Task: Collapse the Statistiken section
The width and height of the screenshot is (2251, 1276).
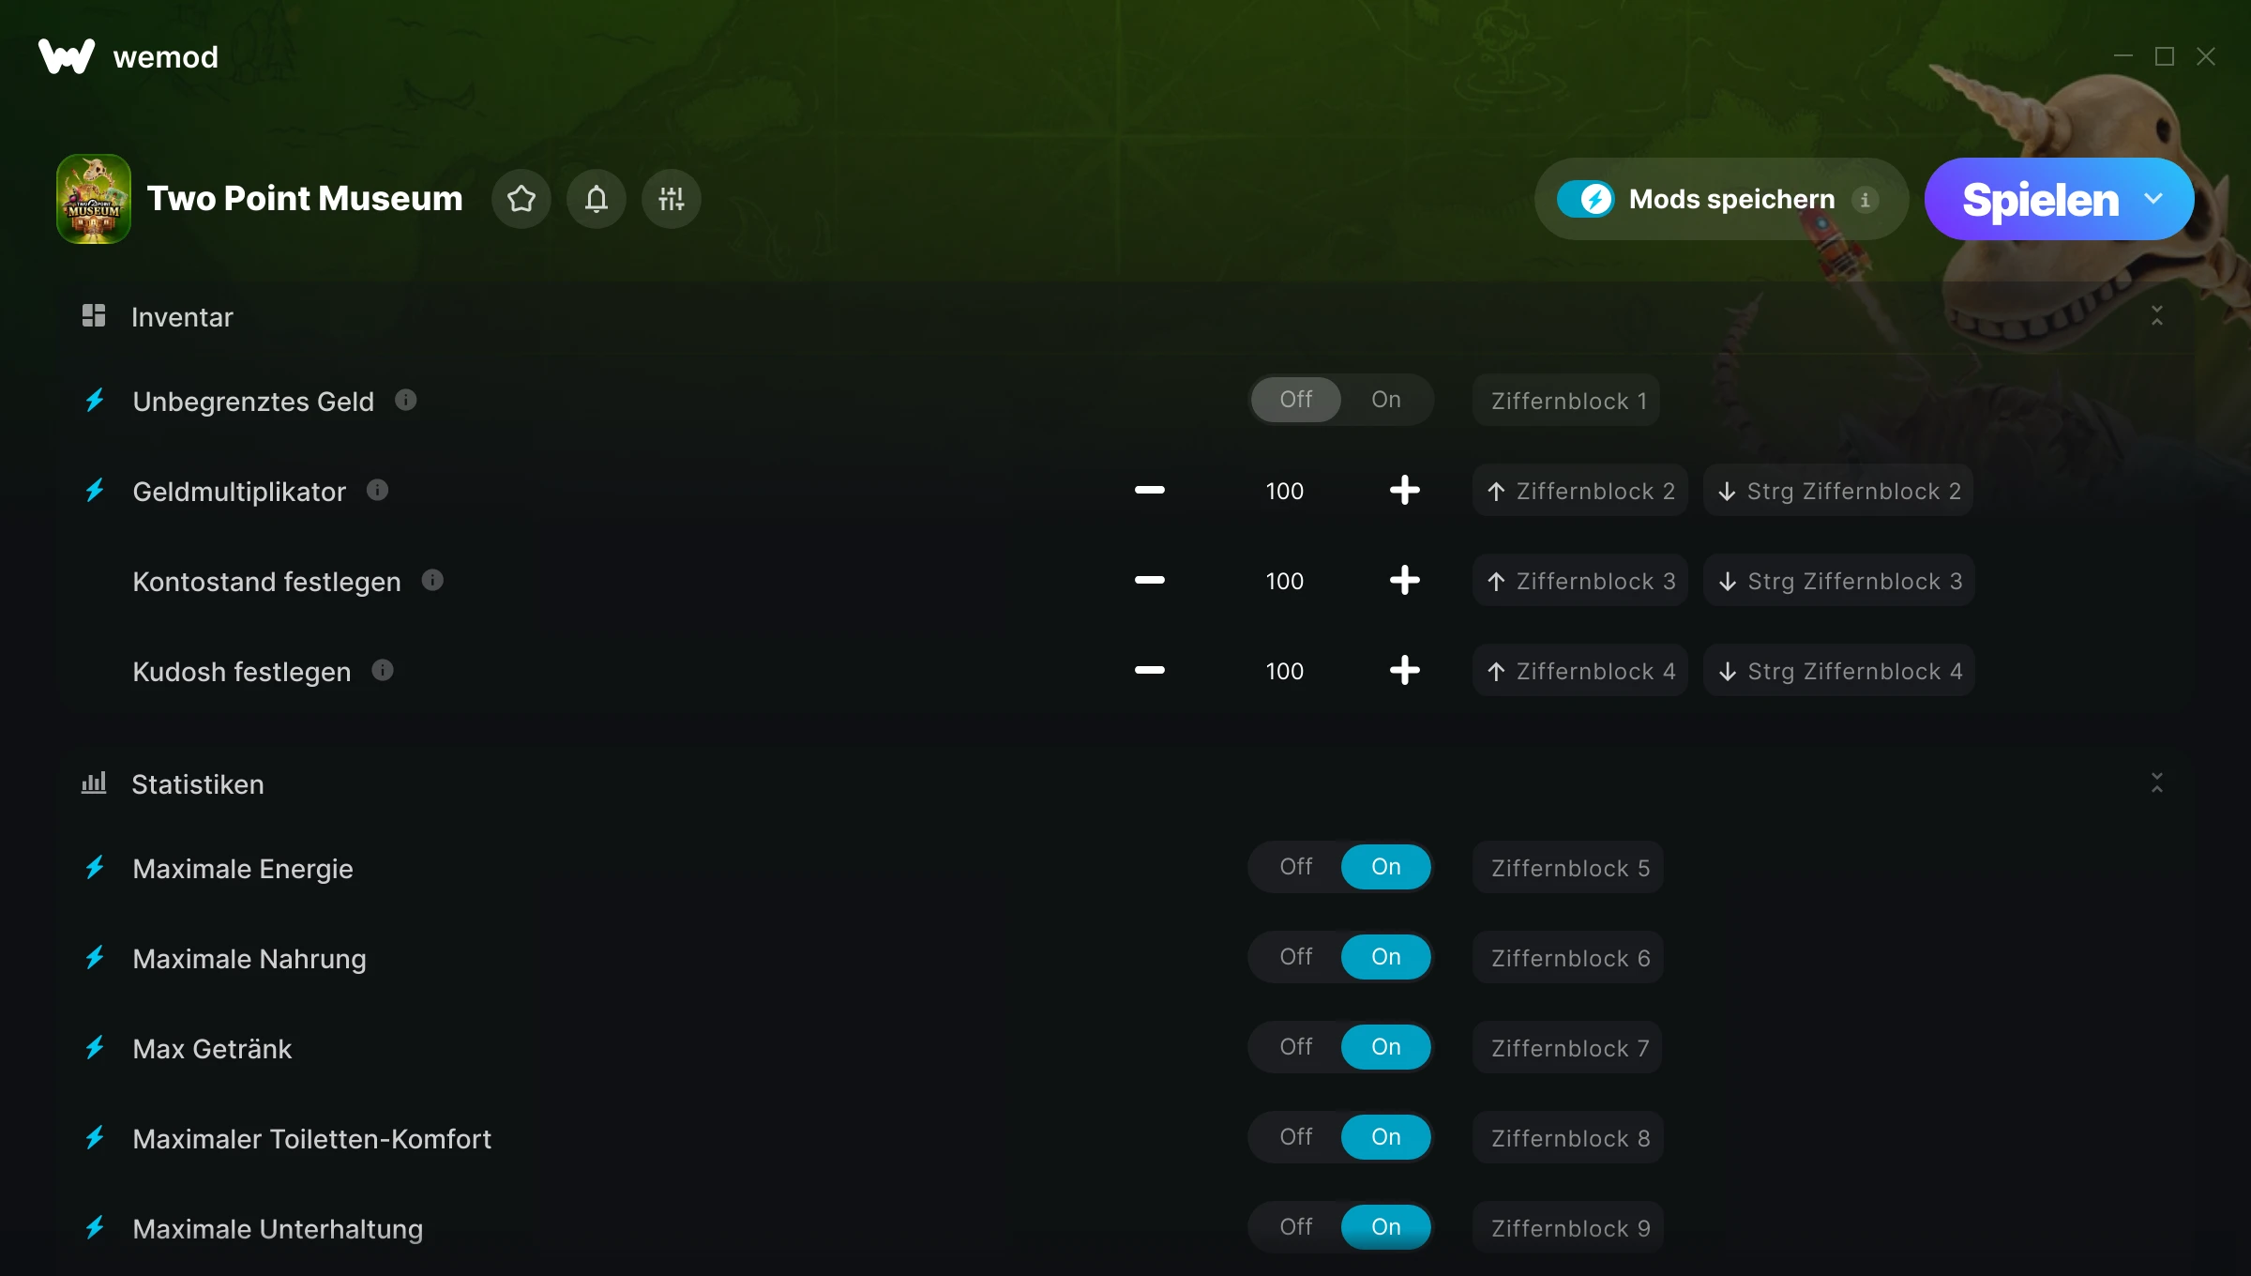Action: [2156, 783]
